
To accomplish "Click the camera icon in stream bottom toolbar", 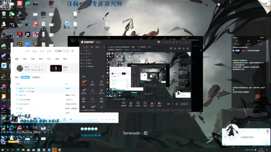I will (x=131, y=104).
